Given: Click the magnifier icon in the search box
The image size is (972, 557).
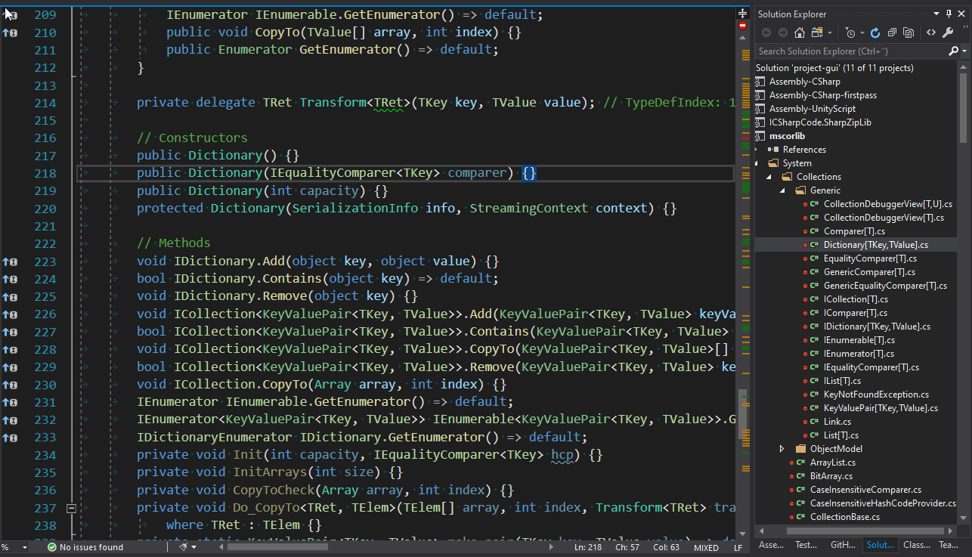Looking at the screenshot, I should 954,51.
